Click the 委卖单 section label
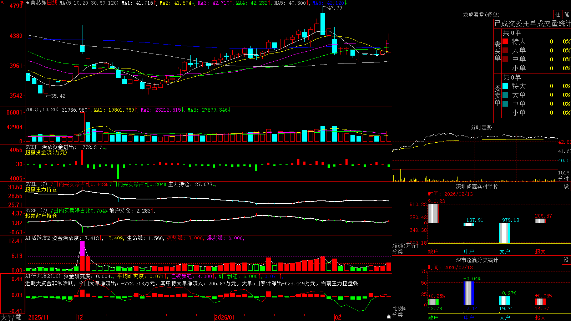 point(497,95)
